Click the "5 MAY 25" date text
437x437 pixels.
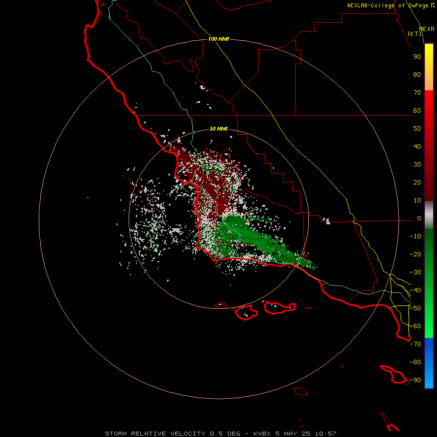[x=293, y=434]
